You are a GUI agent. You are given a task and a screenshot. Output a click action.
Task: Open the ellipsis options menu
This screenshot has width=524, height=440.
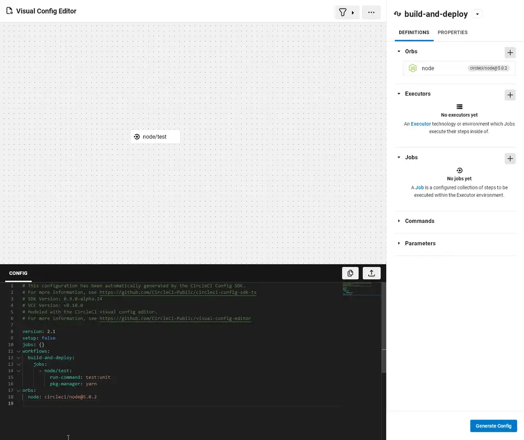371,11
